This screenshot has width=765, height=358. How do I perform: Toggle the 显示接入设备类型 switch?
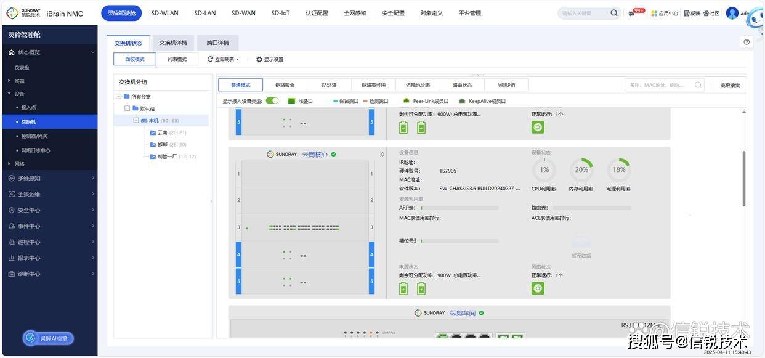272,100
